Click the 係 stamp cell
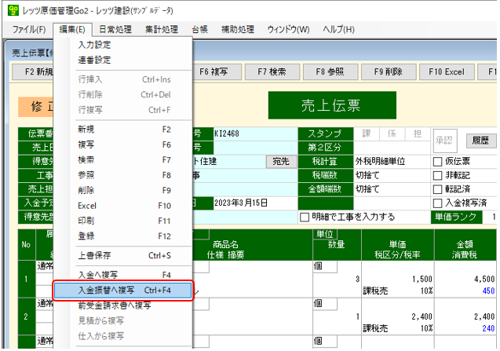 [x=392, y=133]
